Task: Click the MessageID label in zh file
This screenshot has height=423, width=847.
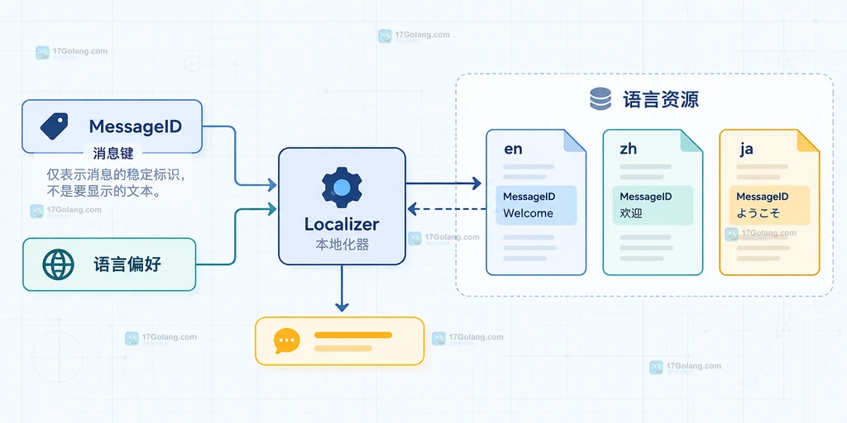Action: tap(645, 197)
